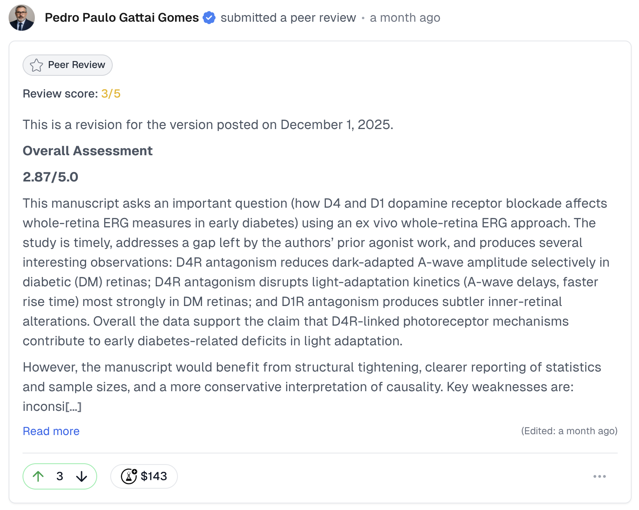
Task: Open the overflow actions dropdown
Action: pyautogui.click(x=599, y=476)
